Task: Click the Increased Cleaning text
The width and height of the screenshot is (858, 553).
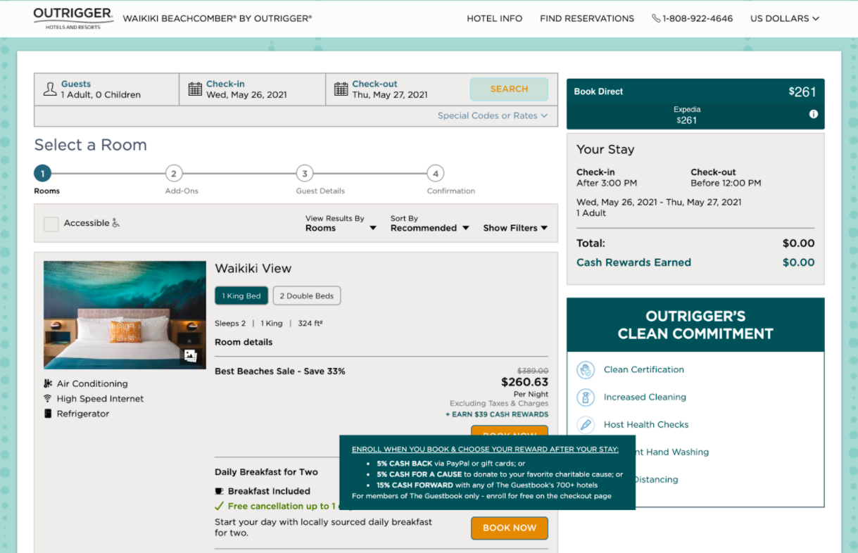Action: tap(645, 397)
